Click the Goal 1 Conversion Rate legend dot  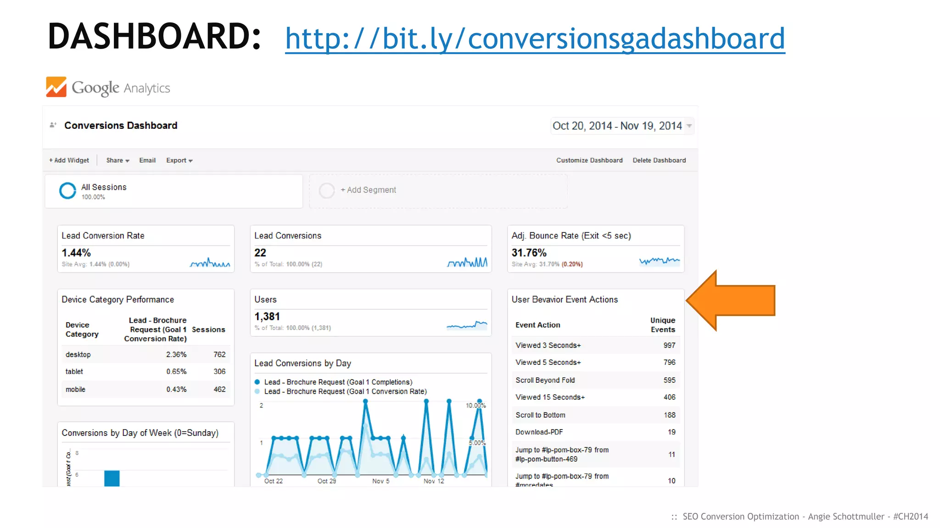[x=257, y=391]
